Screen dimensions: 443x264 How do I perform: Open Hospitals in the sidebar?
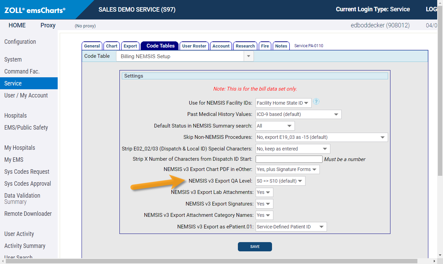tap(15, 116)
